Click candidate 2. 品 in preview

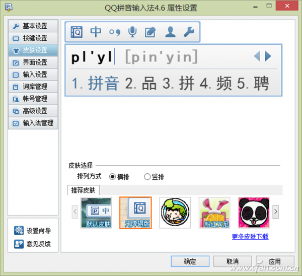[x=141, y=84]
